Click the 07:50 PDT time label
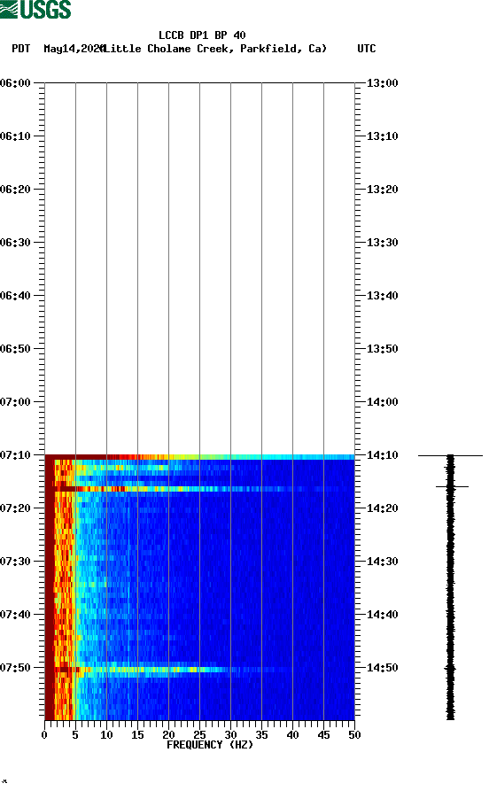489x791 pixels. tap(15, 667)
